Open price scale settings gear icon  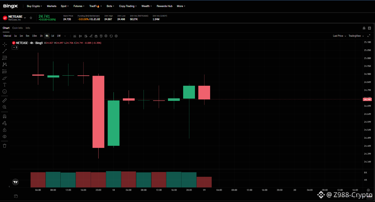tap(368, 190)
